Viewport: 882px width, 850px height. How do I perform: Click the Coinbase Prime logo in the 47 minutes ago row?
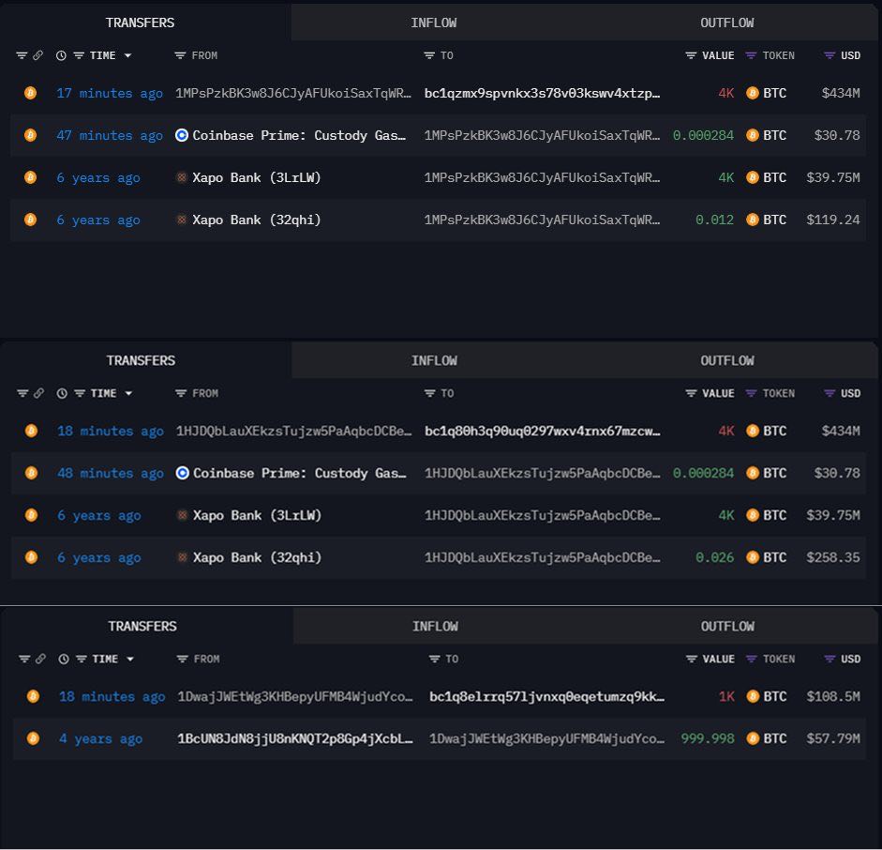(x=182, y=135)
